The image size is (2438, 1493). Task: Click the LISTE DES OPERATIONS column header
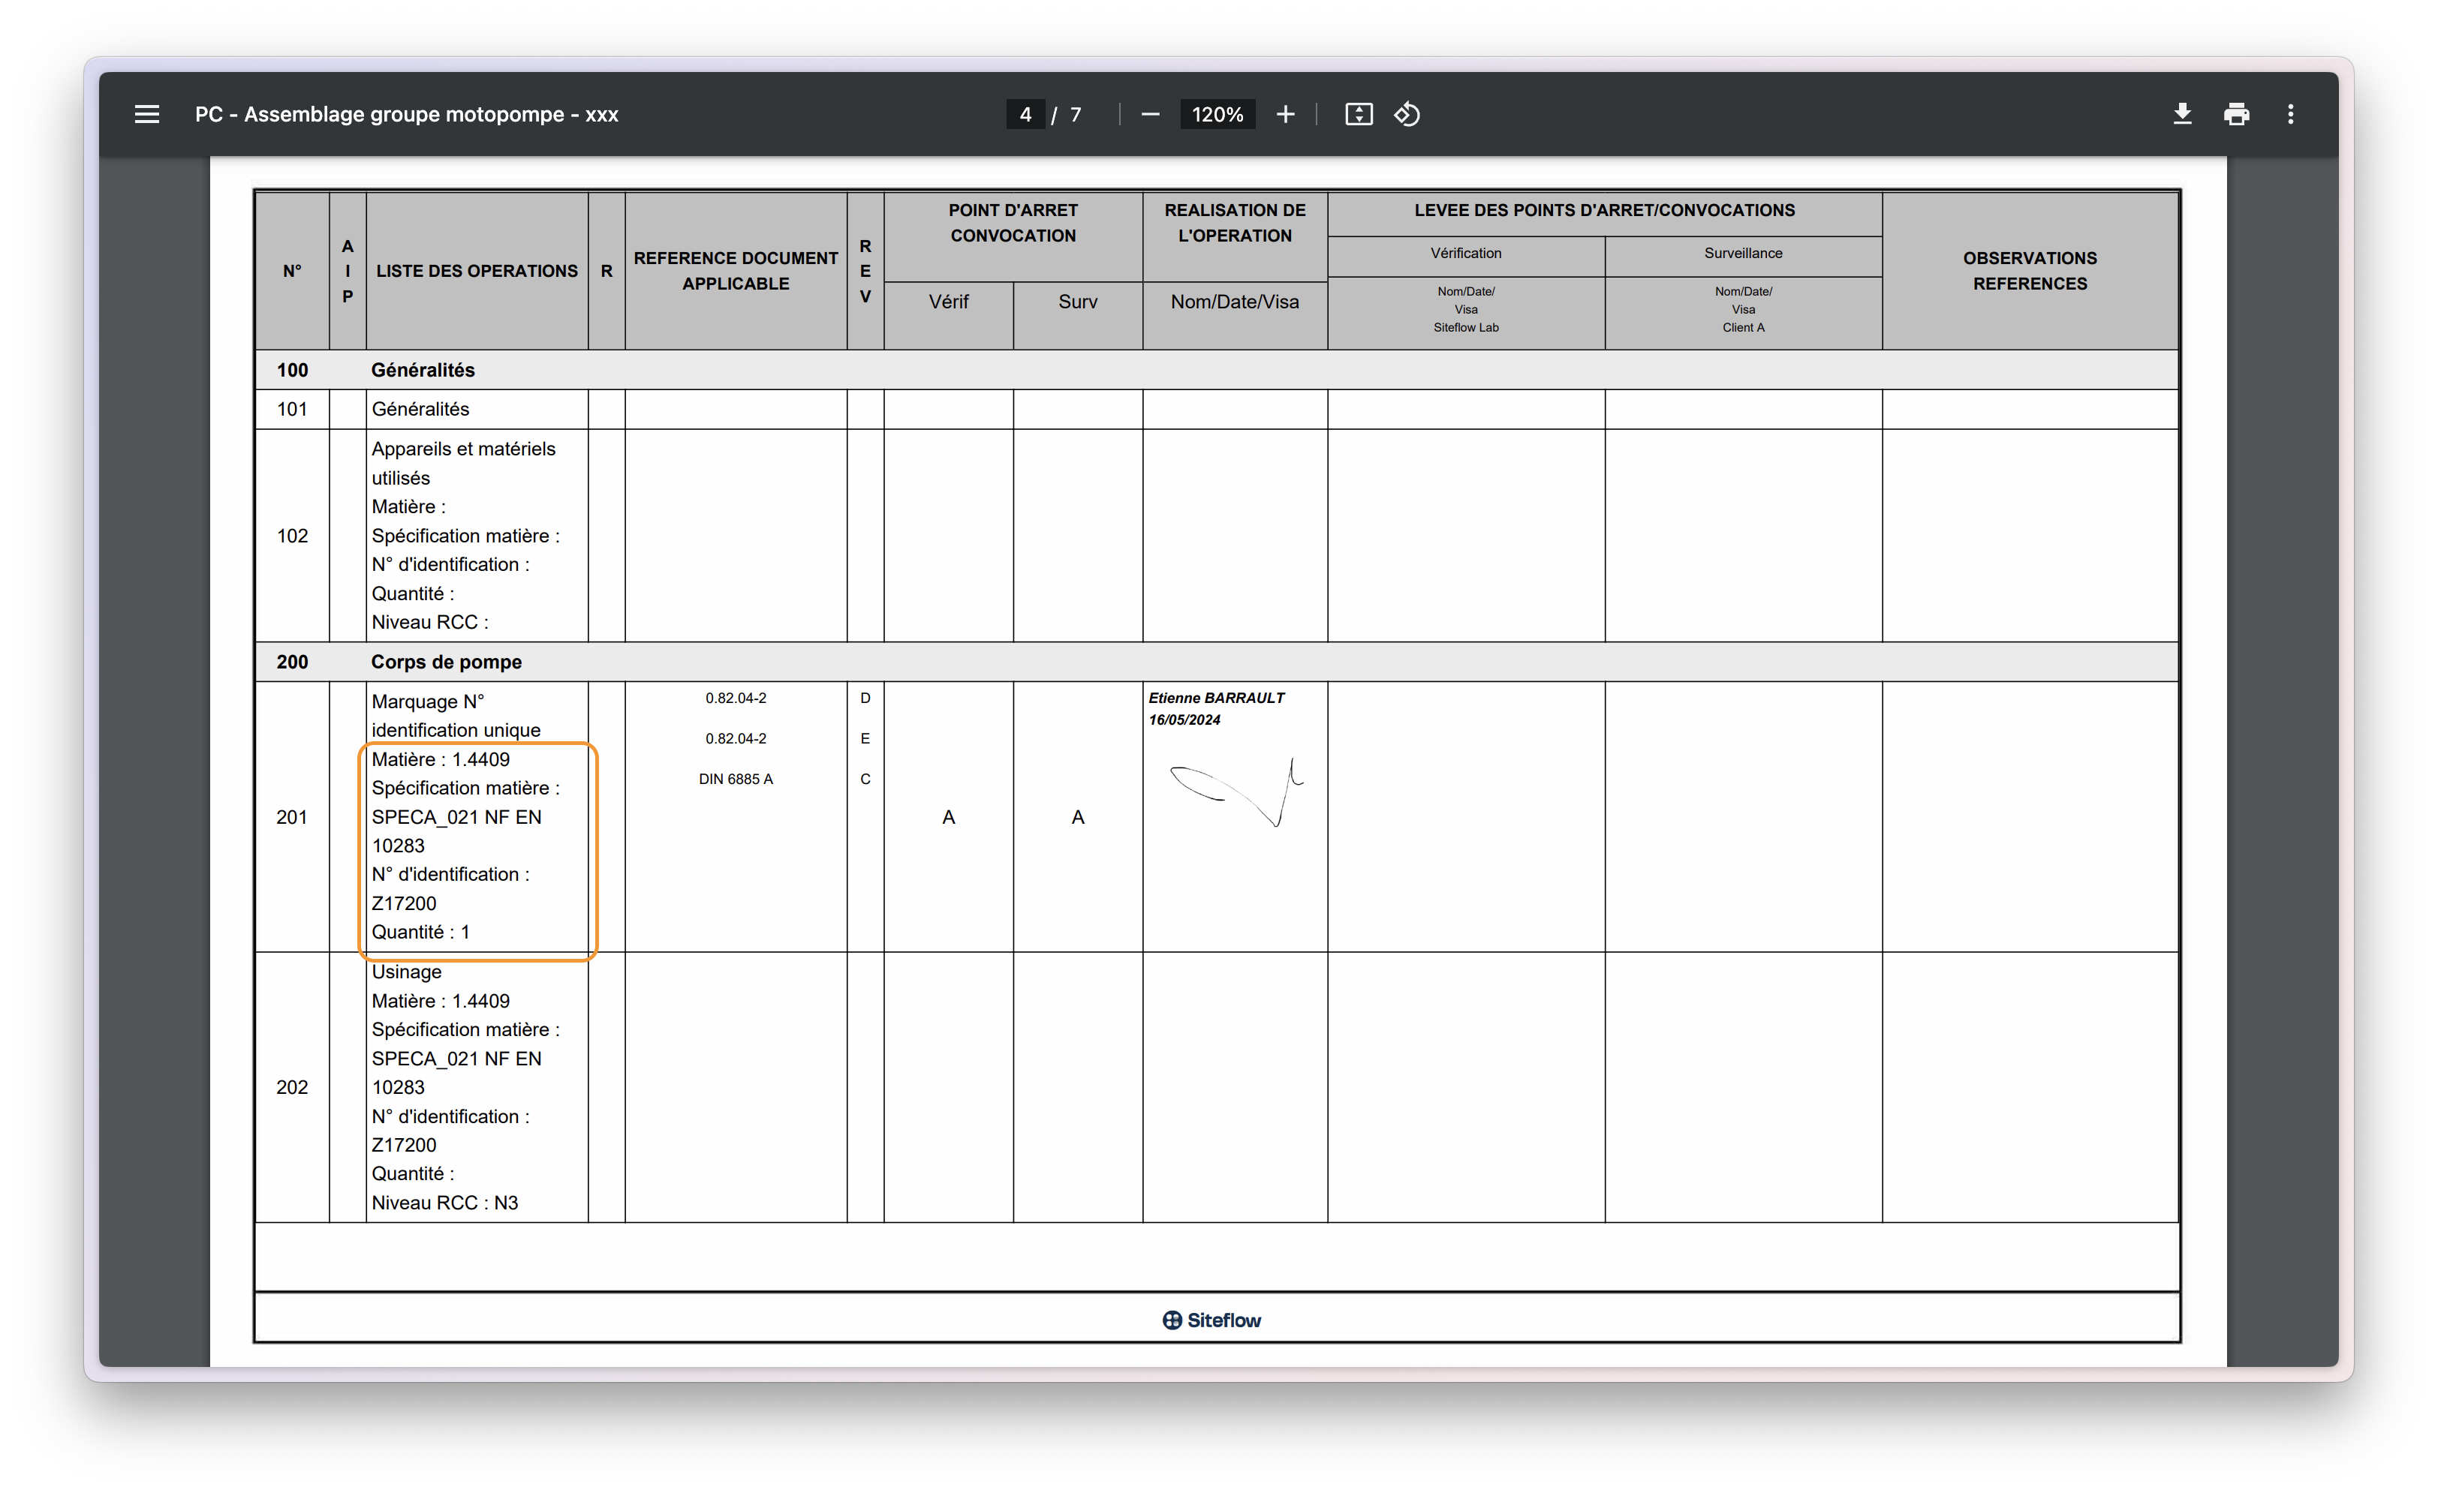click(x=477, y=271)
